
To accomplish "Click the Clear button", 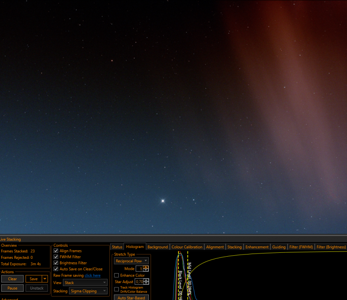I will (x=13, y=279).
